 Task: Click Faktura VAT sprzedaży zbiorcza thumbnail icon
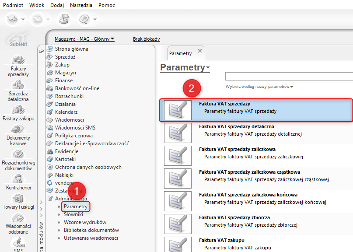[x=178, y=224]
